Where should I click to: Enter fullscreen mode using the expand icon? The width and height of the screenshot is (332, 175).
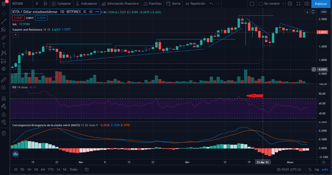[298, 4]
